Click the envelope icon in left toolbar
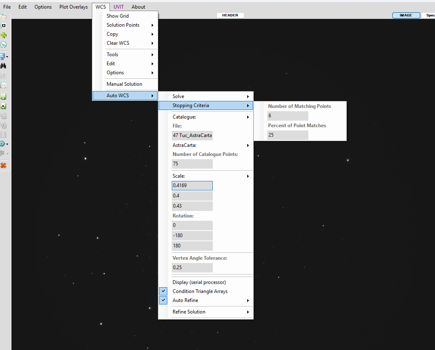 click(x=3, y=86)
